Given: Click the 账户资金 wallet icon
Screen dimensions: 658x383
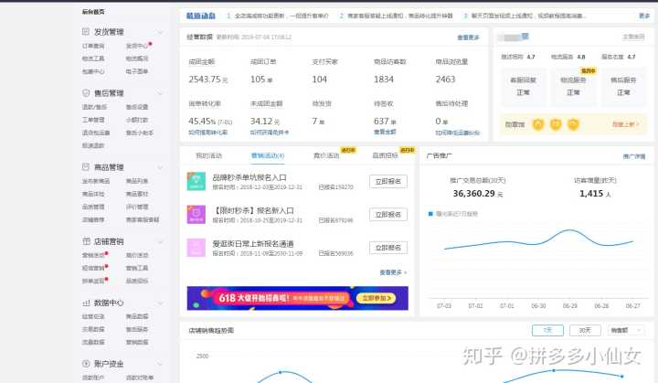Looking at the screenshot, I should click(x=87, y=364).
